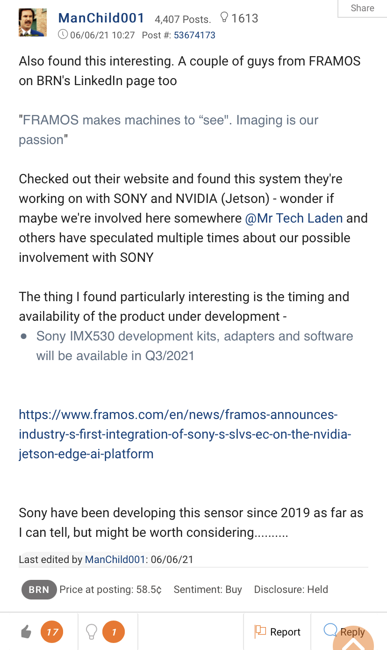Click the BRN stock tag badge
The image size is (387, 650).
39,590
